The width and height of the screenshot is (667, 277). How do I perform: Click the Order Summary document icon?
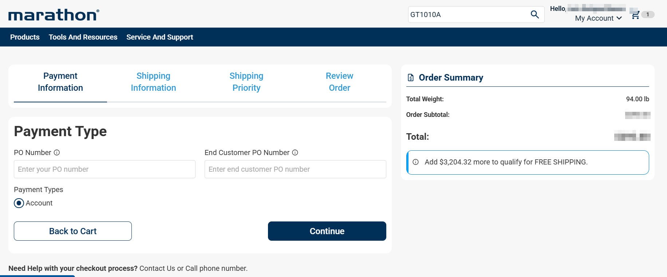[x=411, y=78]
